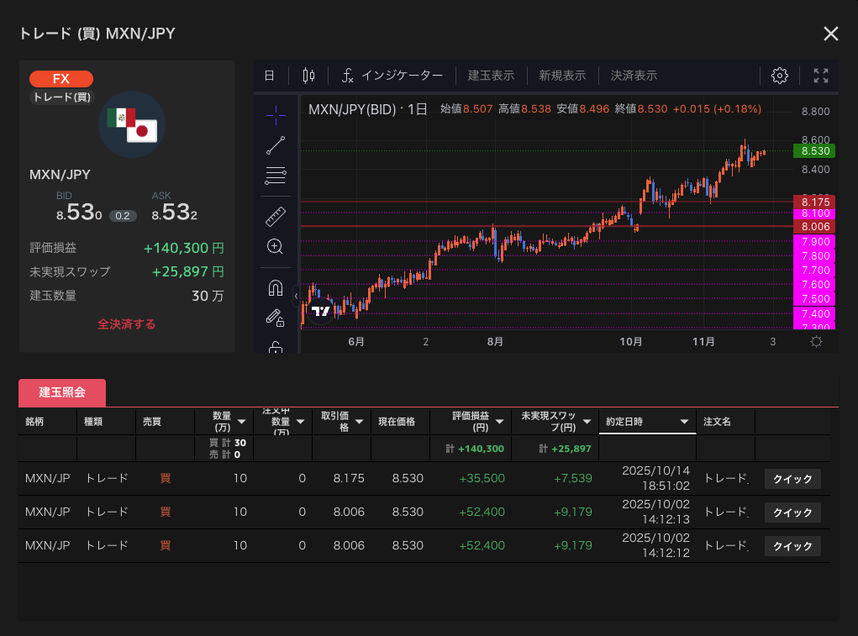Click クイック button for 8.175 position

click(792, 479)
